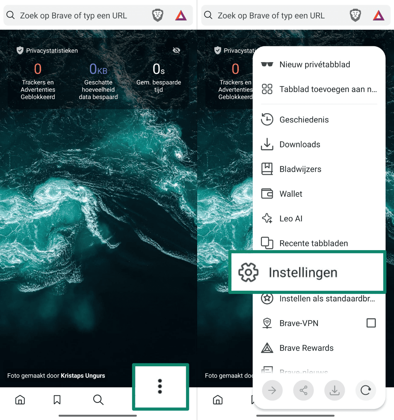Image resolution: width=394 pixels, height=420 pixels.
Task: Open Bladwijzers menu entry
Action: (x=300, y=169)
